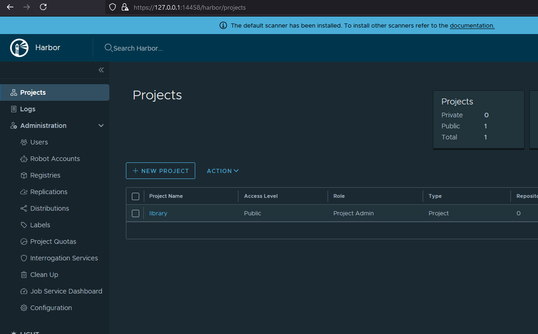Collapse the sidebar with the double chevron
Screen dimensions: 538x334
(101, 70)
